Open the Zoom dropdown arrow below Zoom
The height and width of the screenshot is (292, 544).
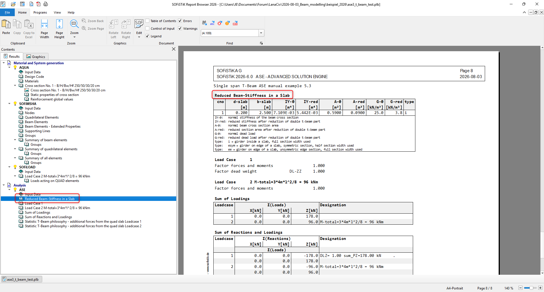[x=75, y=37]
